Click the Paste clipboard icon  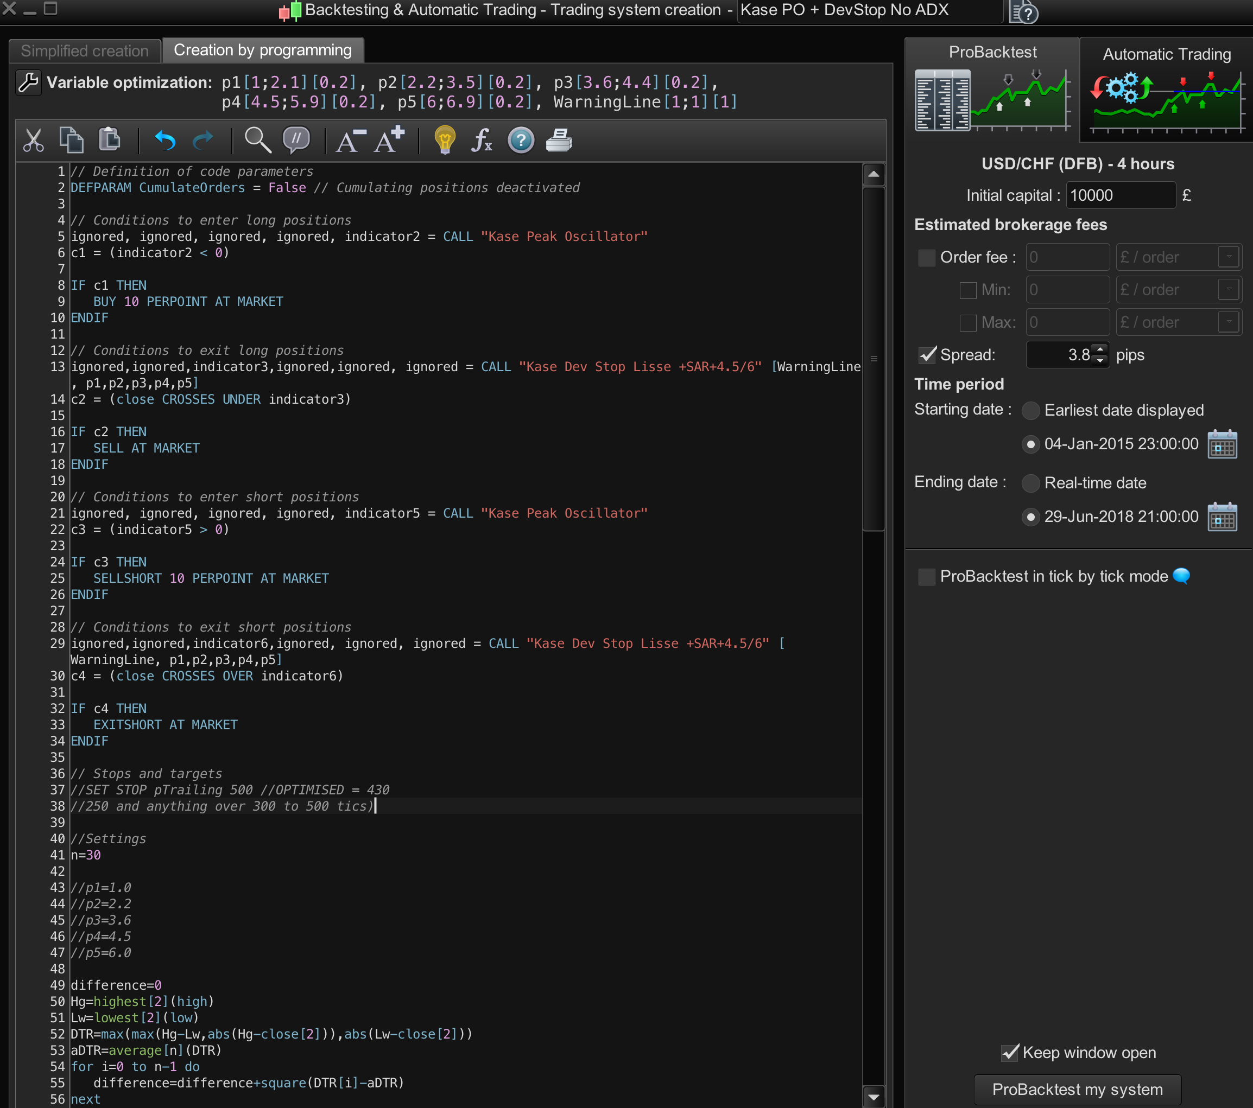(x=110, y=140)
